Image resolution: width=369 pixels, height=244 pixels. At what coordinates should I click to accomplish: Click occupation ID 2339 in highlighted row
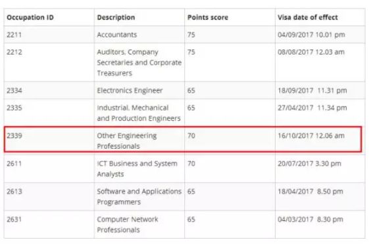14,135
